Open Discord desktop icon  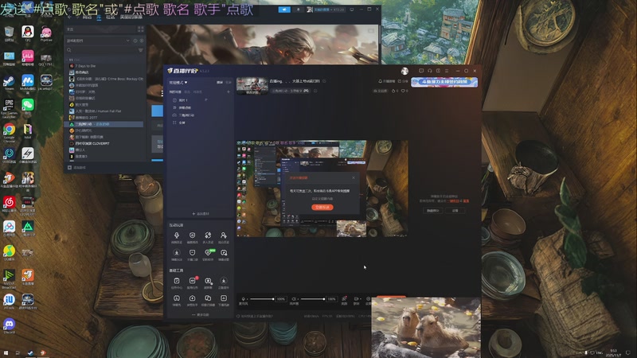pyautogui.click(x=9, y=326)
